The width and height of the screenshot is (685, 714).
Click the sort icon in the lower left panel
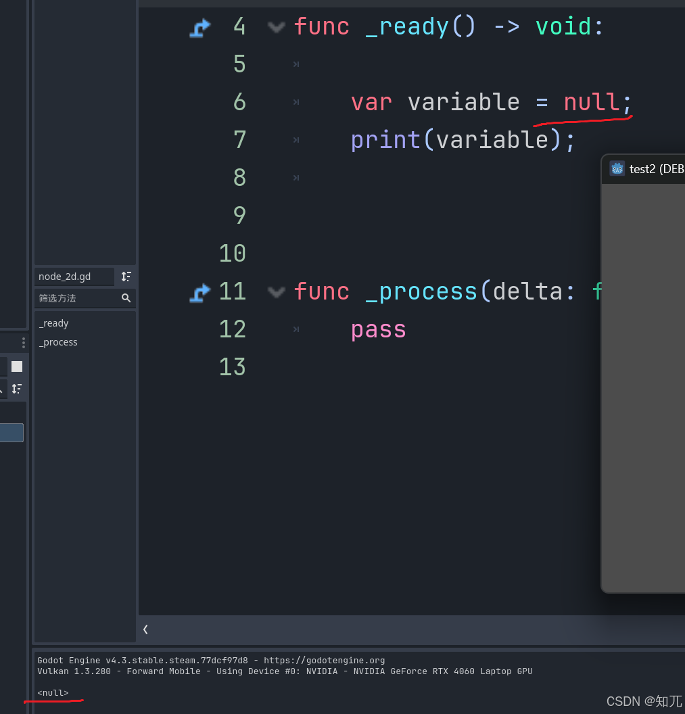16,389
